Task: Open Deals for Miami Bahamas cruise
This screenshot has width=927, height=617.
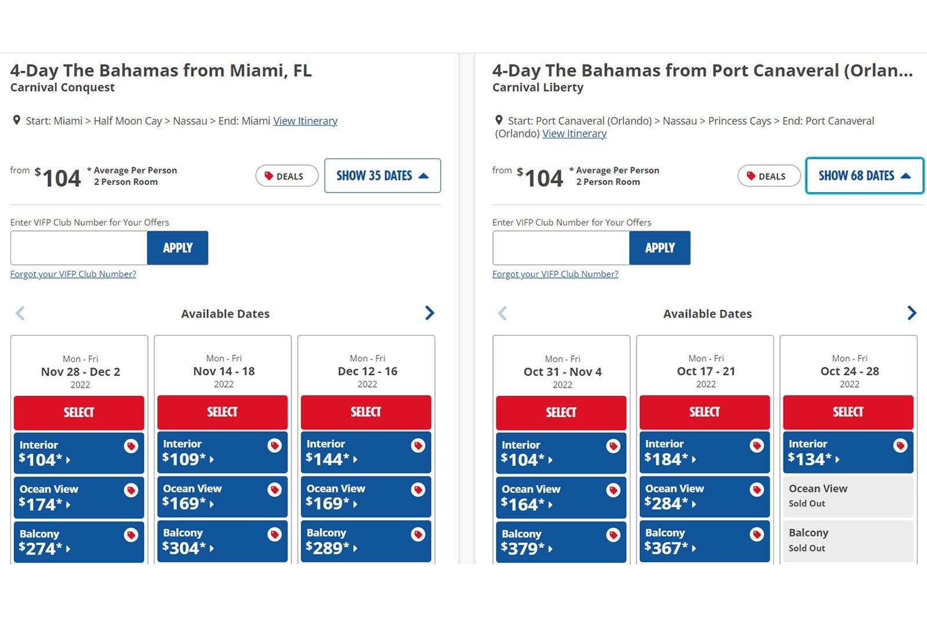Action: point(287,176)
